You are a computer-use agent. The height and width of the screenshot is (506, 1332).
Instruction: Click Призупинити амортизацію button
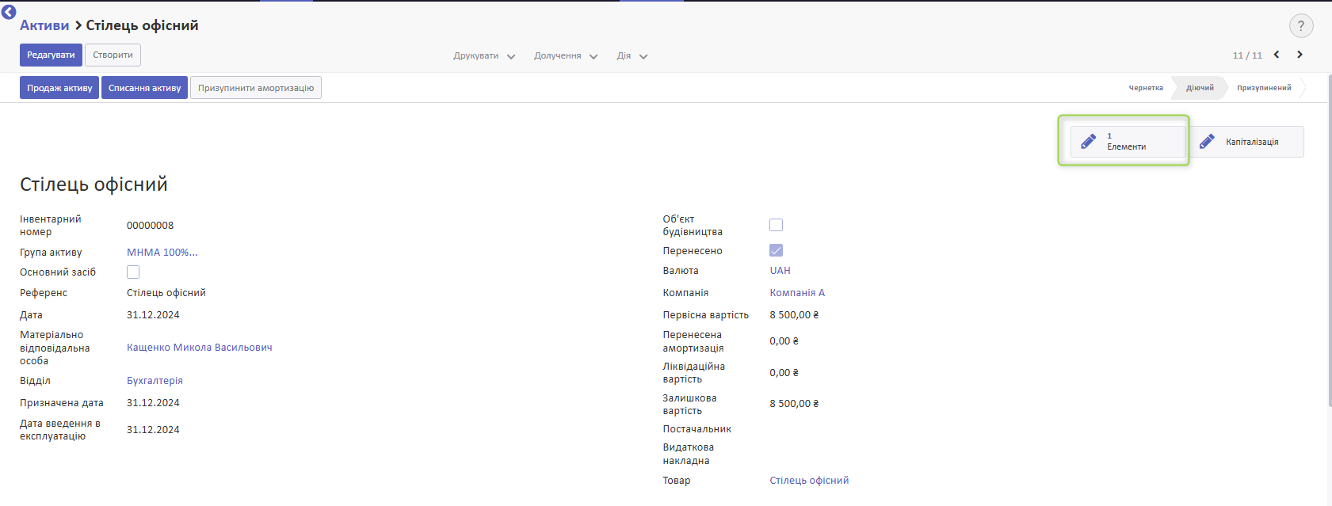pos(256,88)
